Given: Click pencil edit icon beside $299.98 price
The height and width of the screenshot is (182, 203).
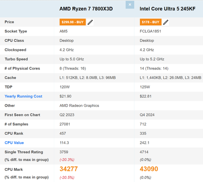Looking at the screenshot, I should coord(90,22).
